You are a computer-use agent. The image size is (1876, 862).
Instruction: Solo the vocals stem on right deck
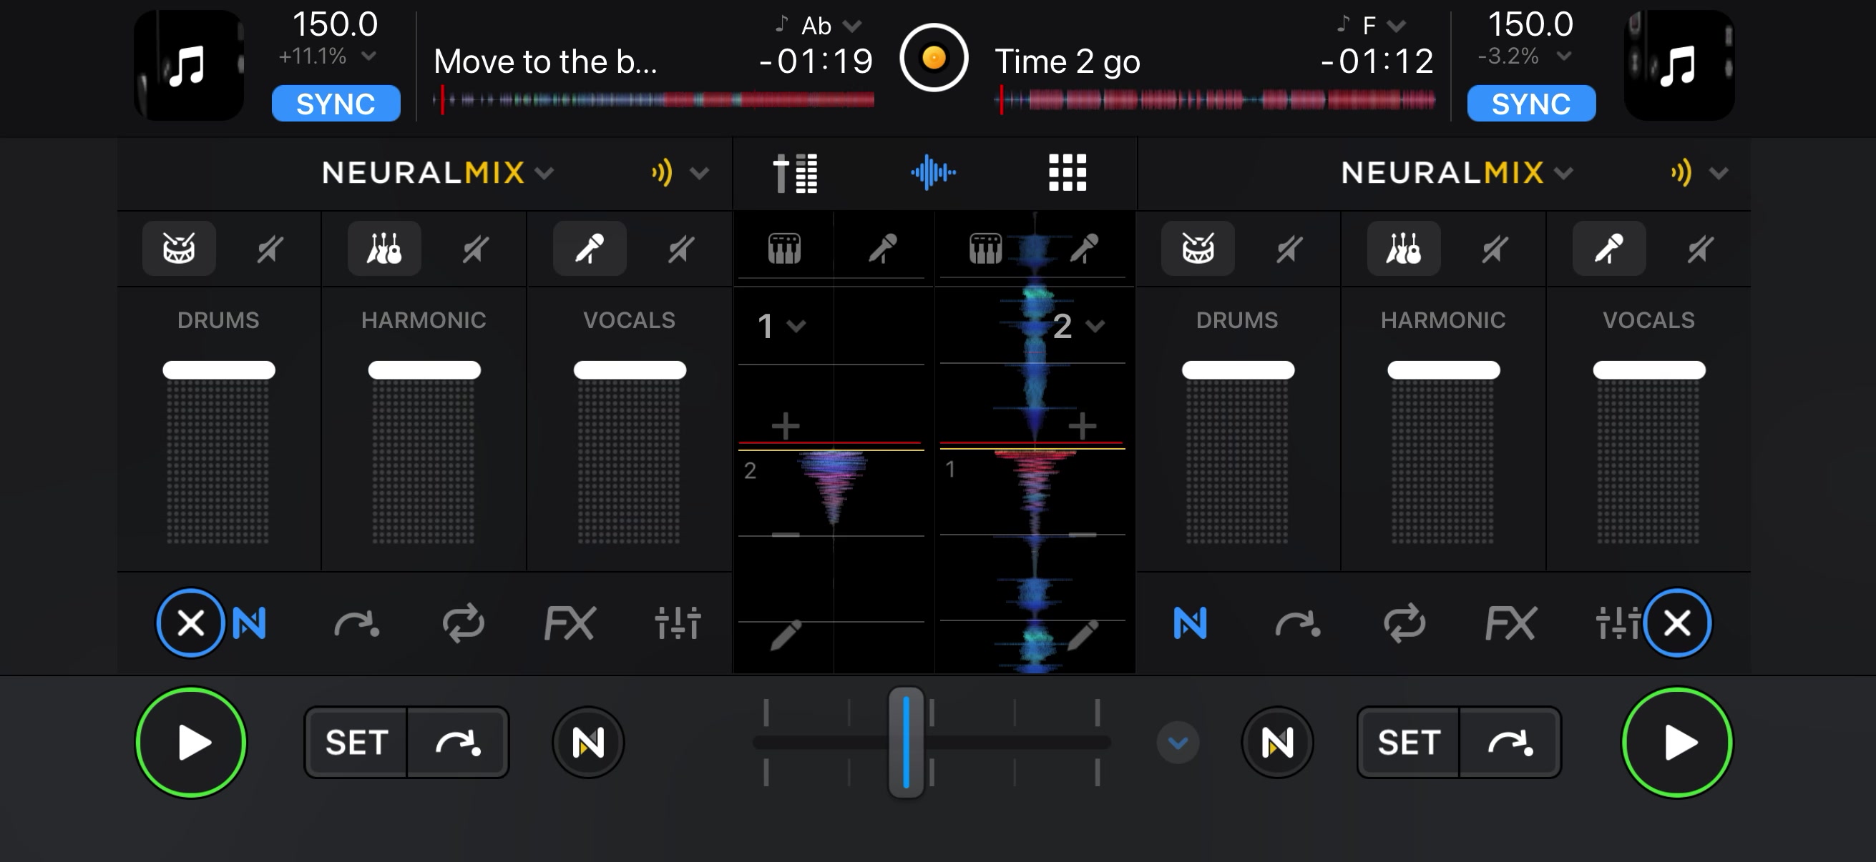pyautogui.click(x=1608, y=249)
